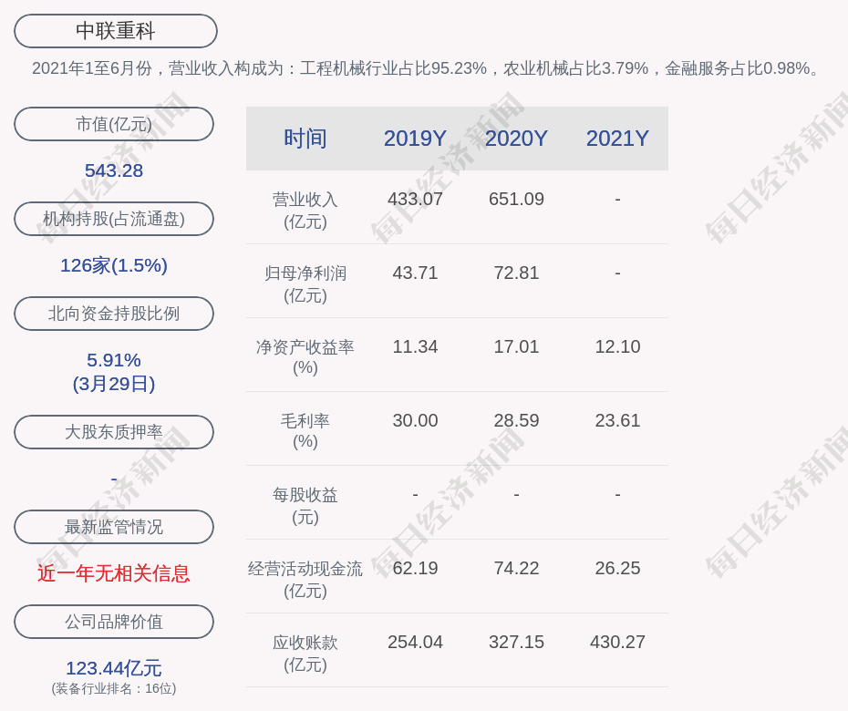Select the 2019Y column header
The image size is (848, 711).
(415, 139)
